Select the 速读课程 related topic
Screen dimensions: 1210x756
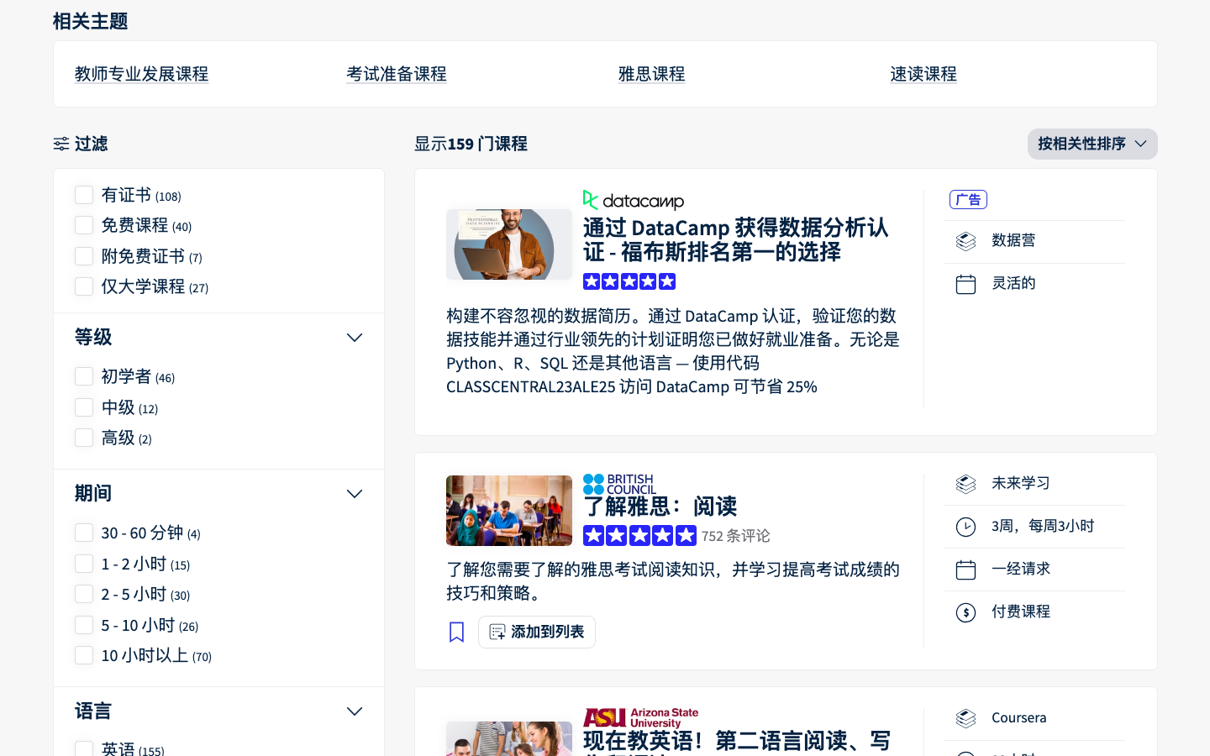pyautogui.click(x=923, y=74)
